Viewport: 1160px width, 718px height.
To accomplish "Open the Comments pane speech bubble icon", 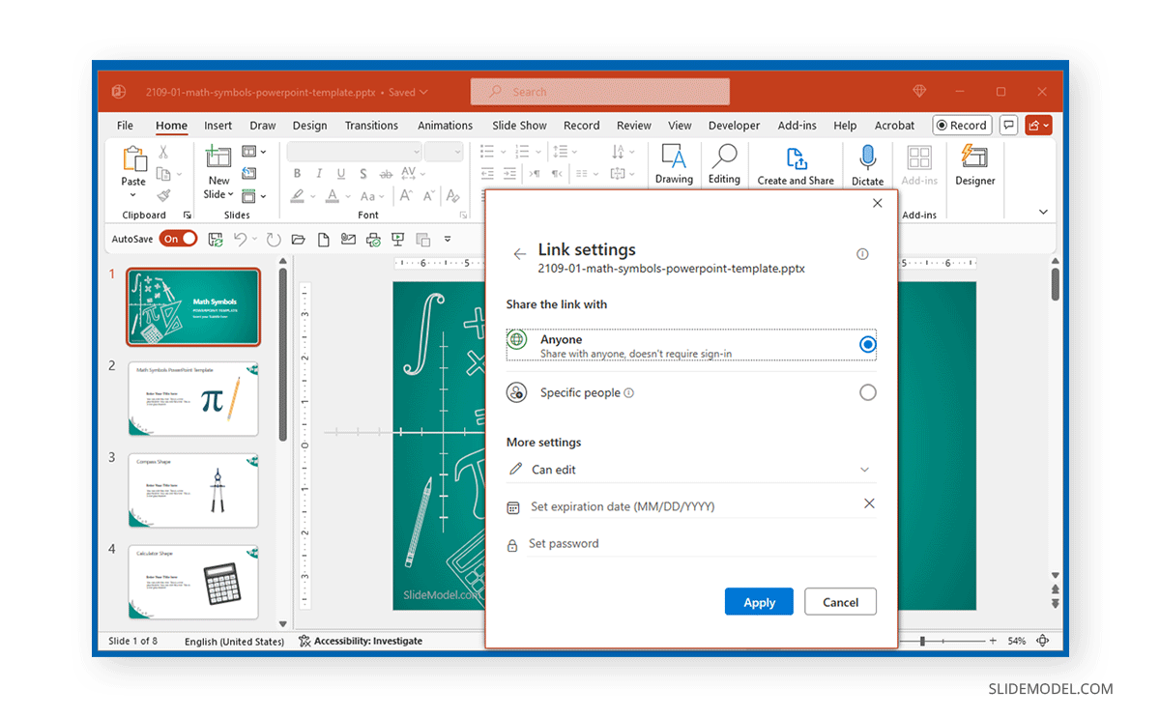I will pyautogui.click(x=1008, y=125).
